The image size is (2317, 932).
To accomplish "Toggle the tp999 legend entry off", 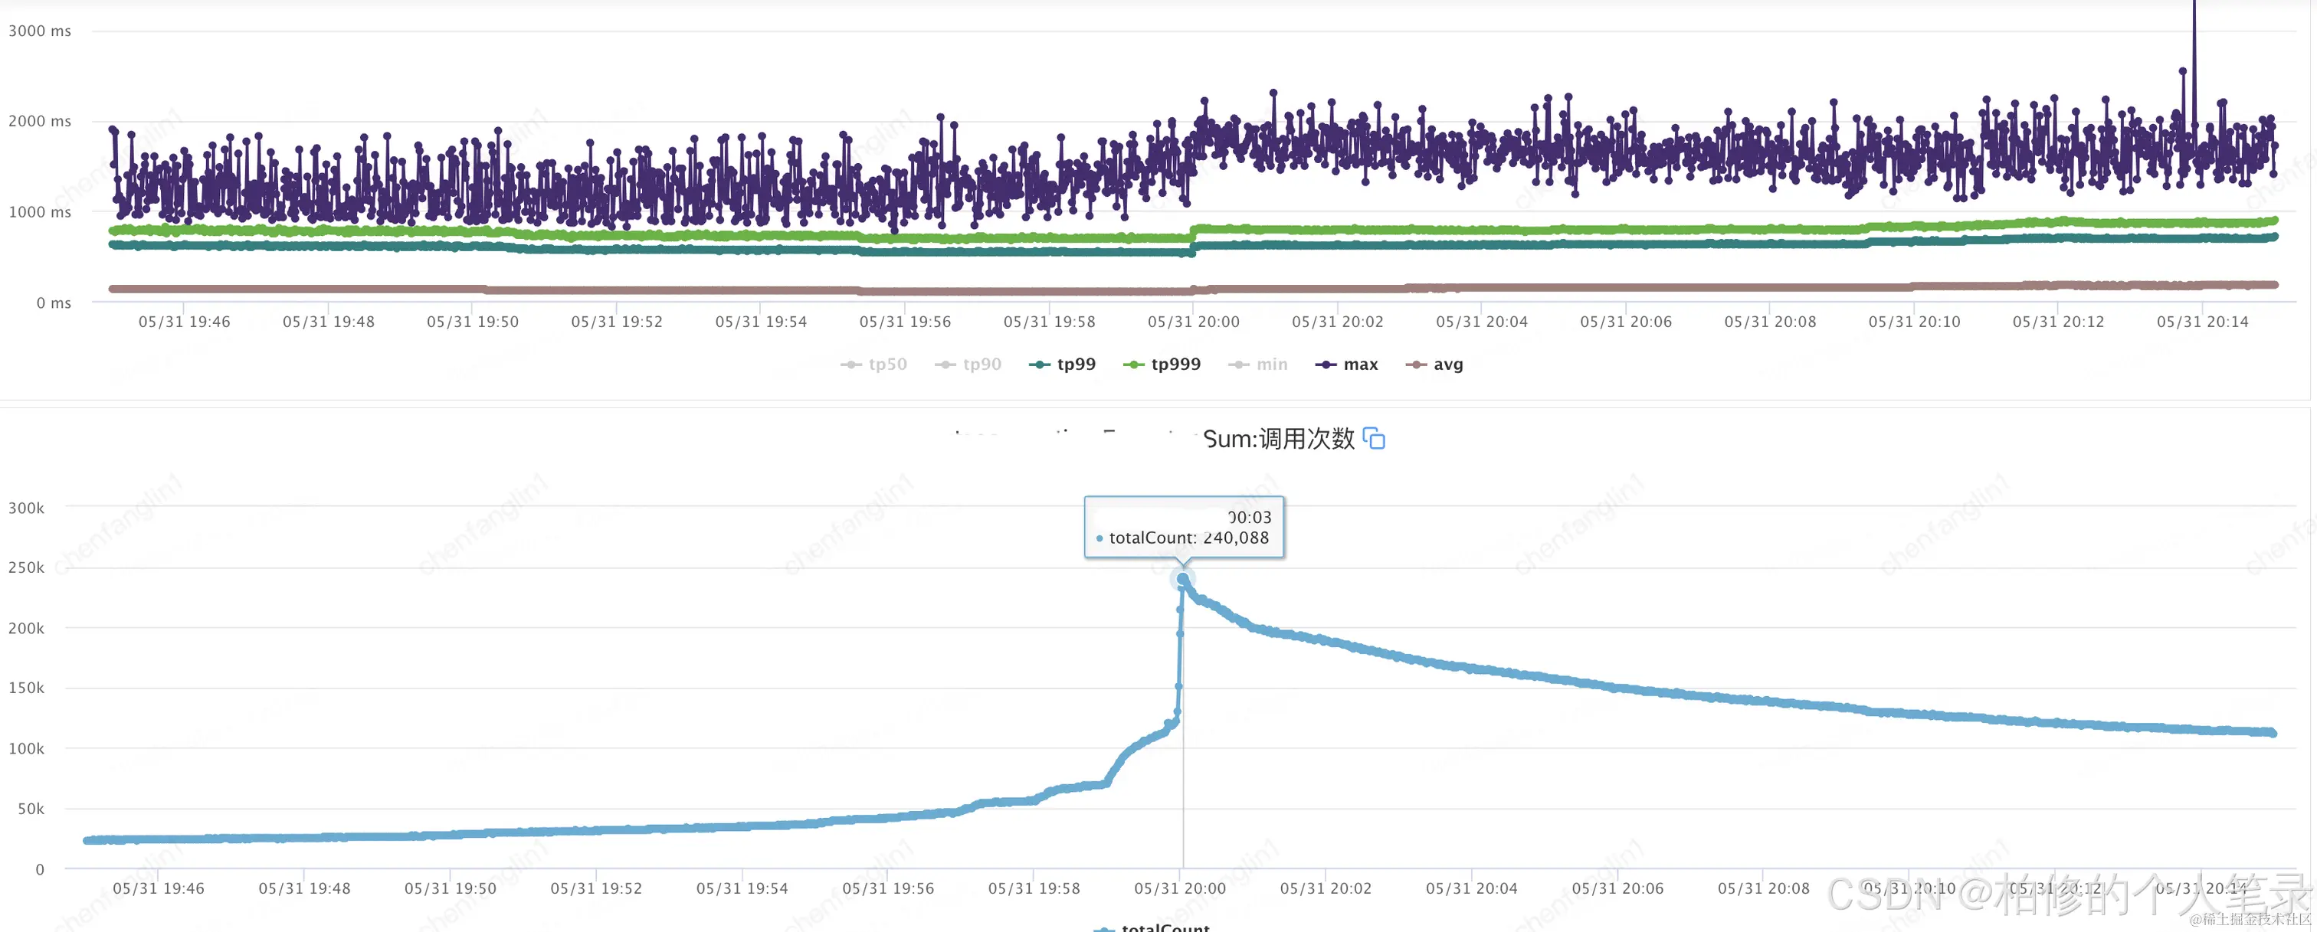I will [1162, 364].
